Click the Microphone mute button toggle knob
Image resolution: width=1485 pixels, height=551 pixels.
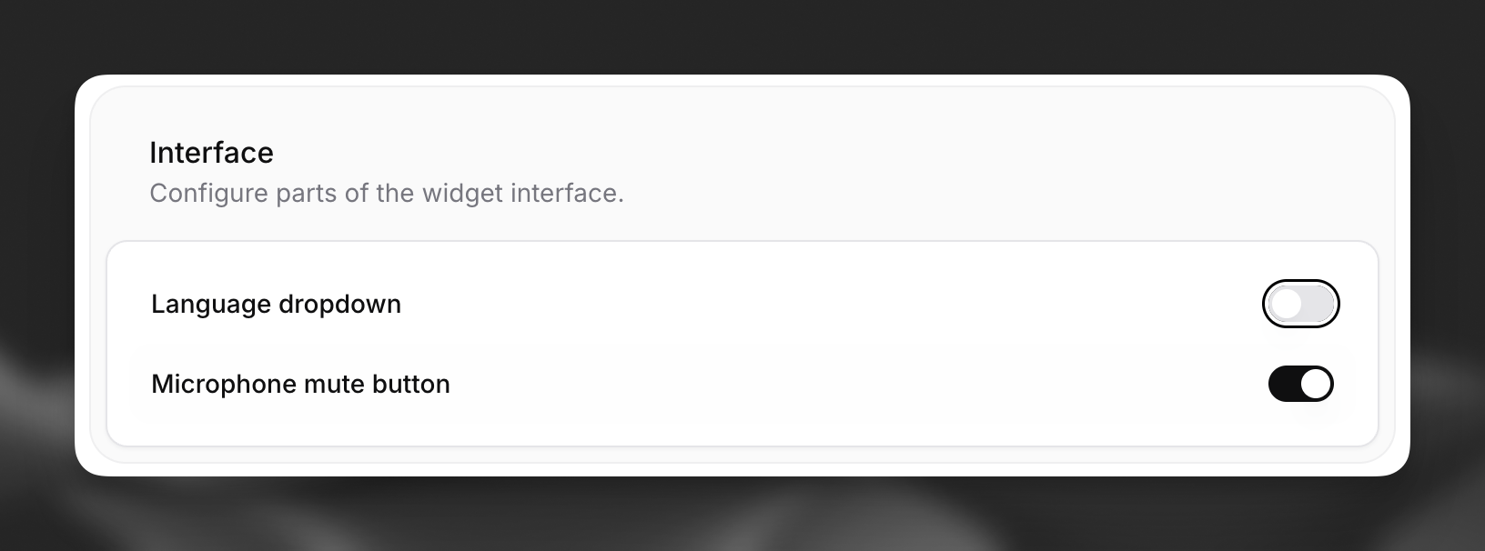1315,383
